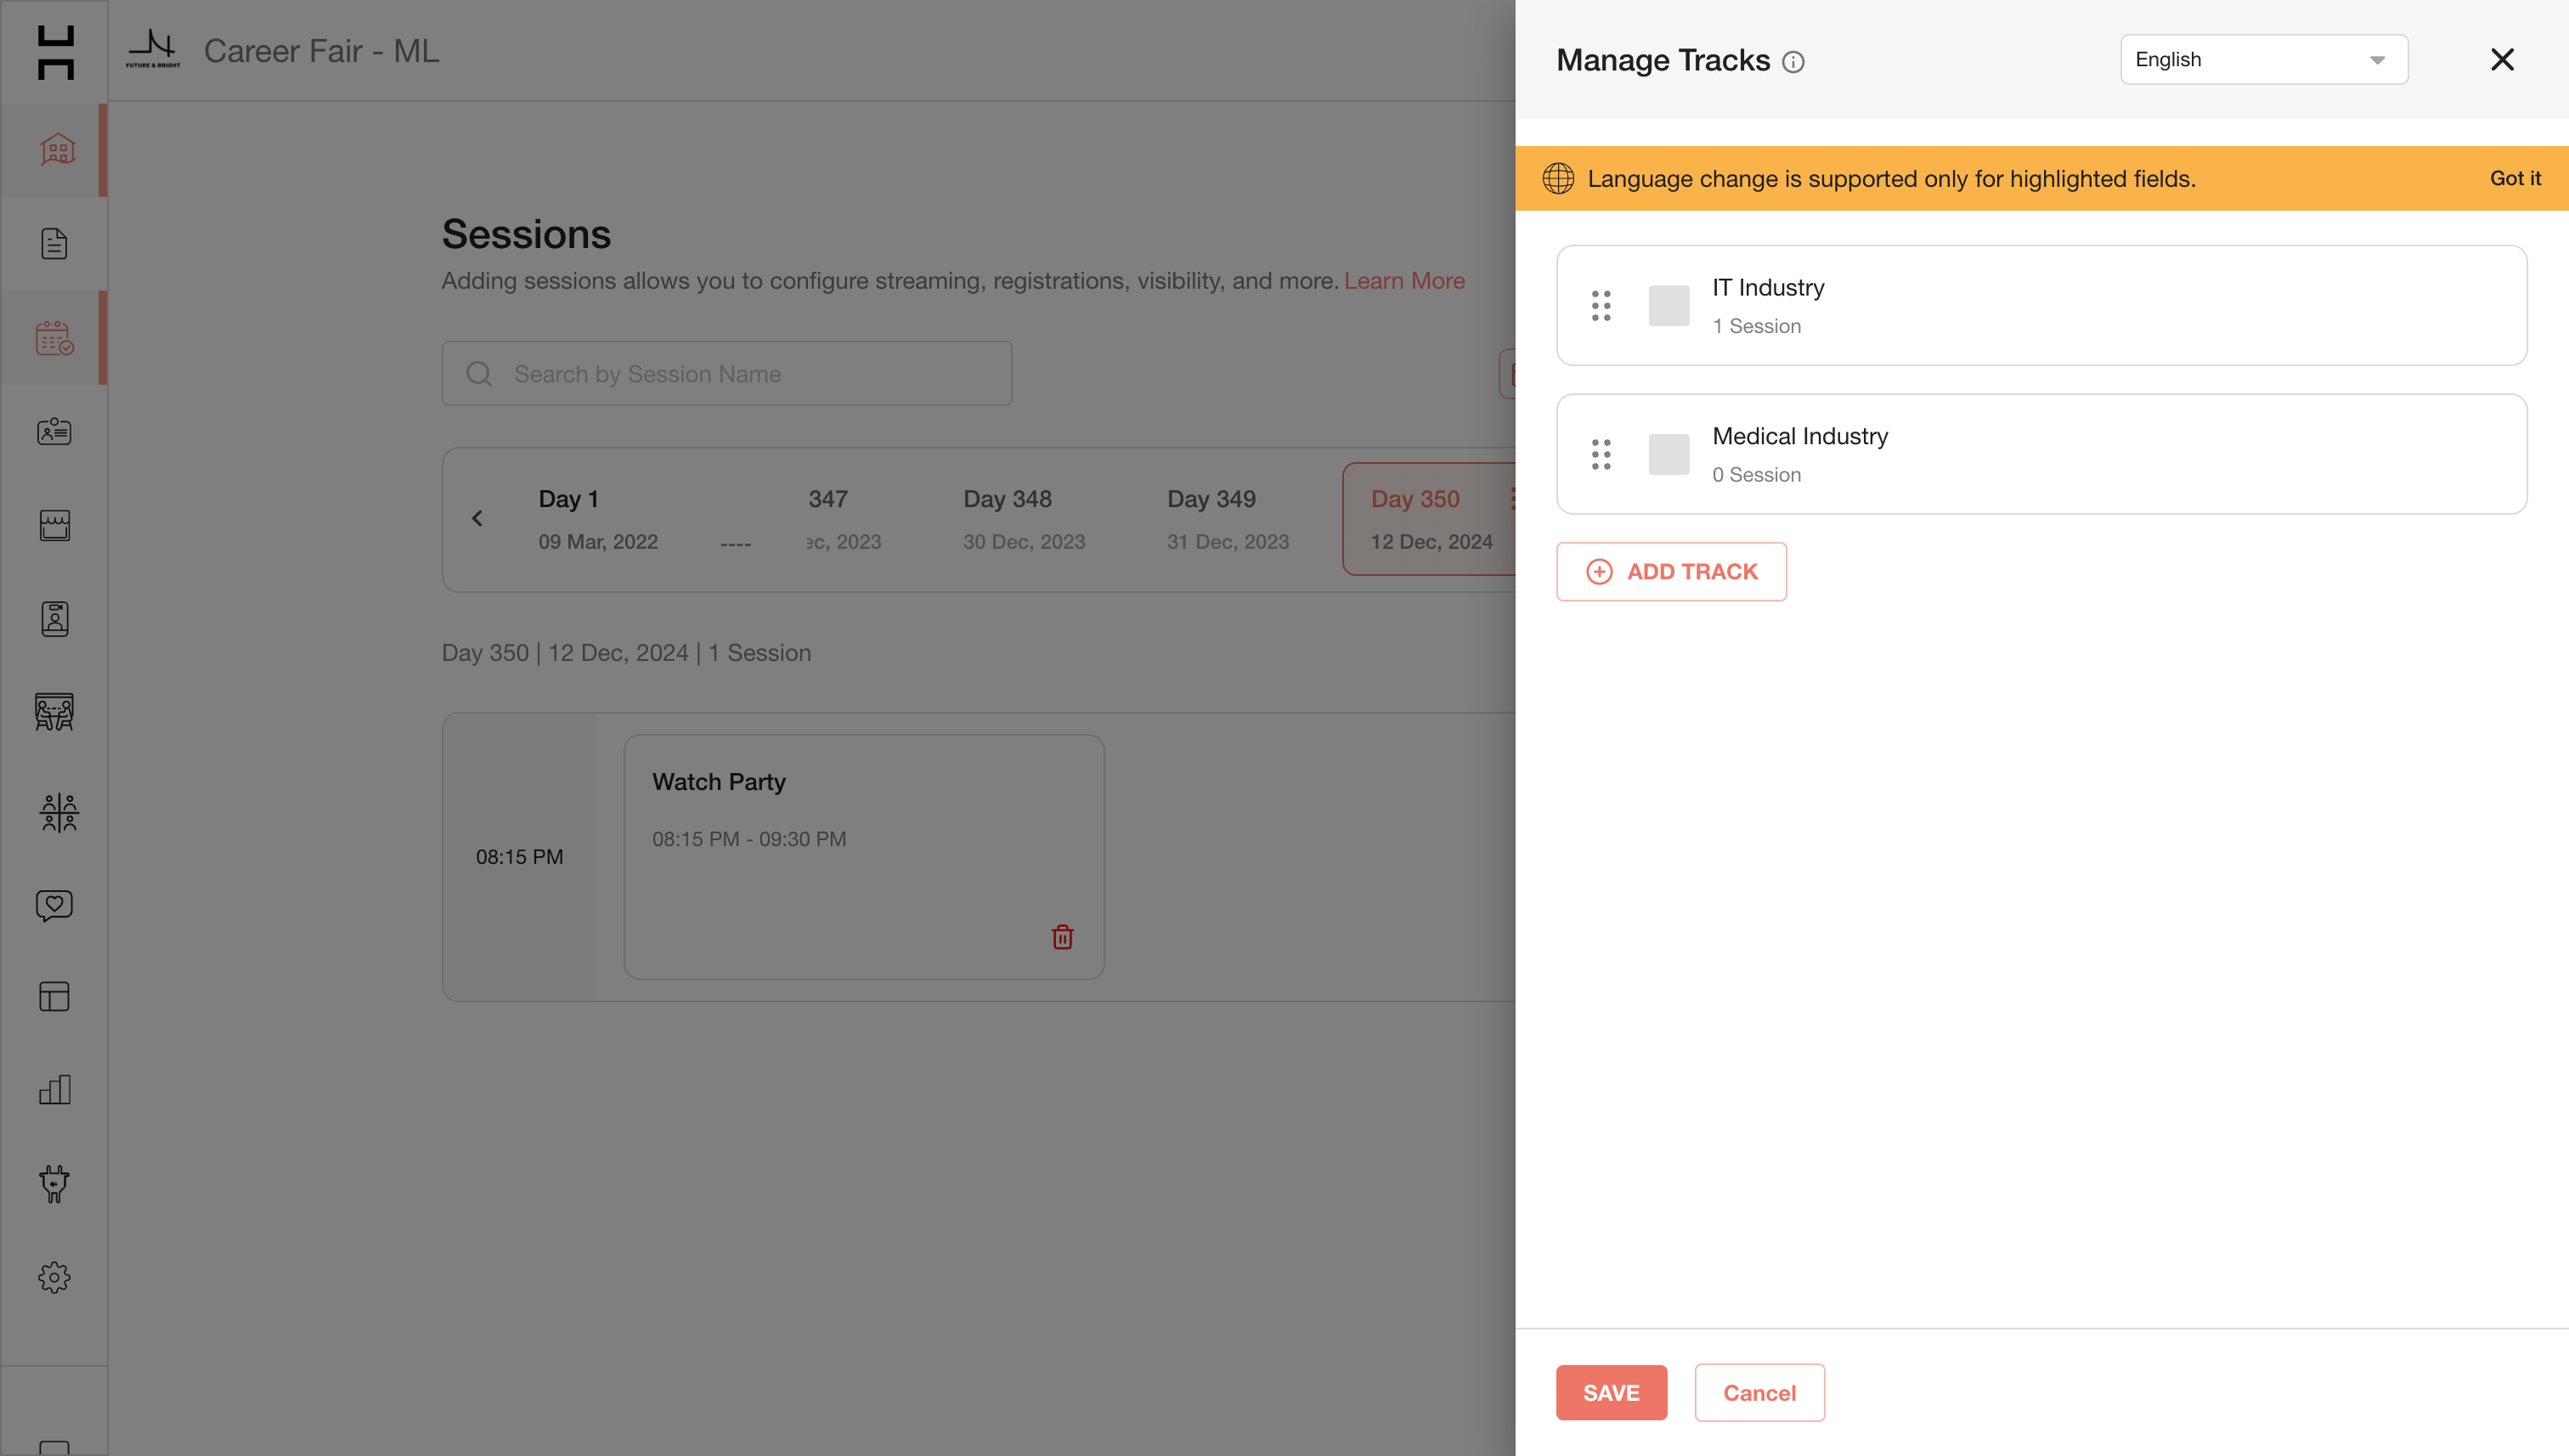Viewport: 2569px width, 1456px height.
Task: Select the Day 1 tab
Action: pos(598,519)
